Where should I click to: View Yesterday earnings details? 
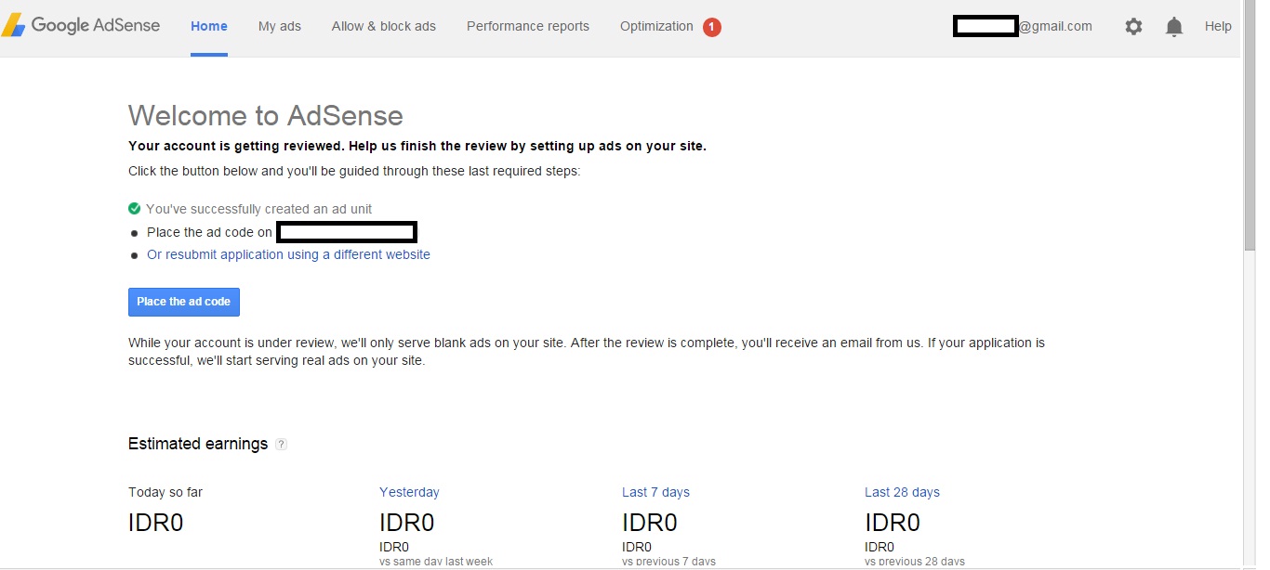[x=409, y=491]
